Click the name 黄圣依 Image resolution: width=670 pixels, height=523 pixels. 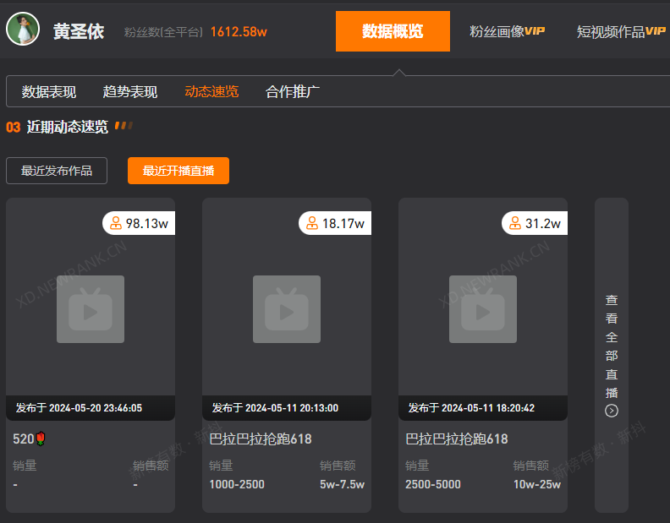(x=79, y=31)
